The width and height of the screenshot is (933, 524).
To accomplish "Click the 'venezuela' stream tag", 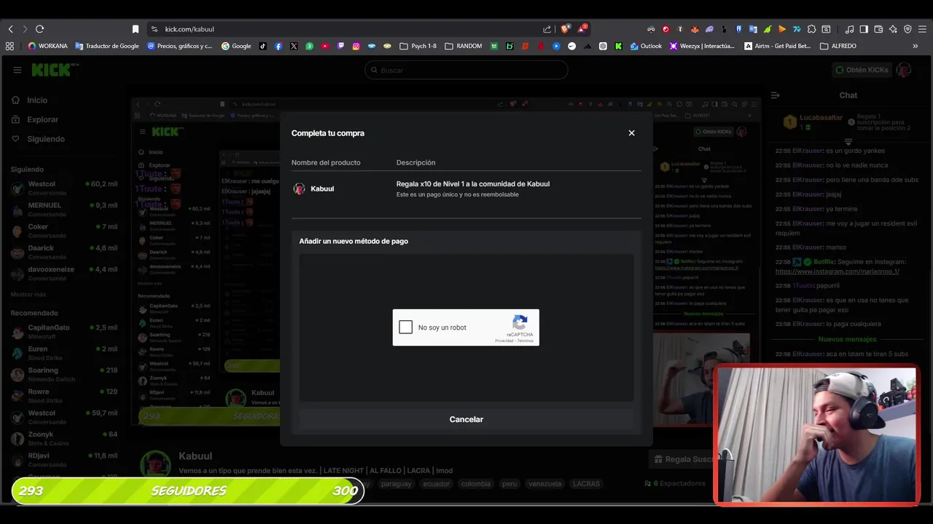I will click(544, 484).
